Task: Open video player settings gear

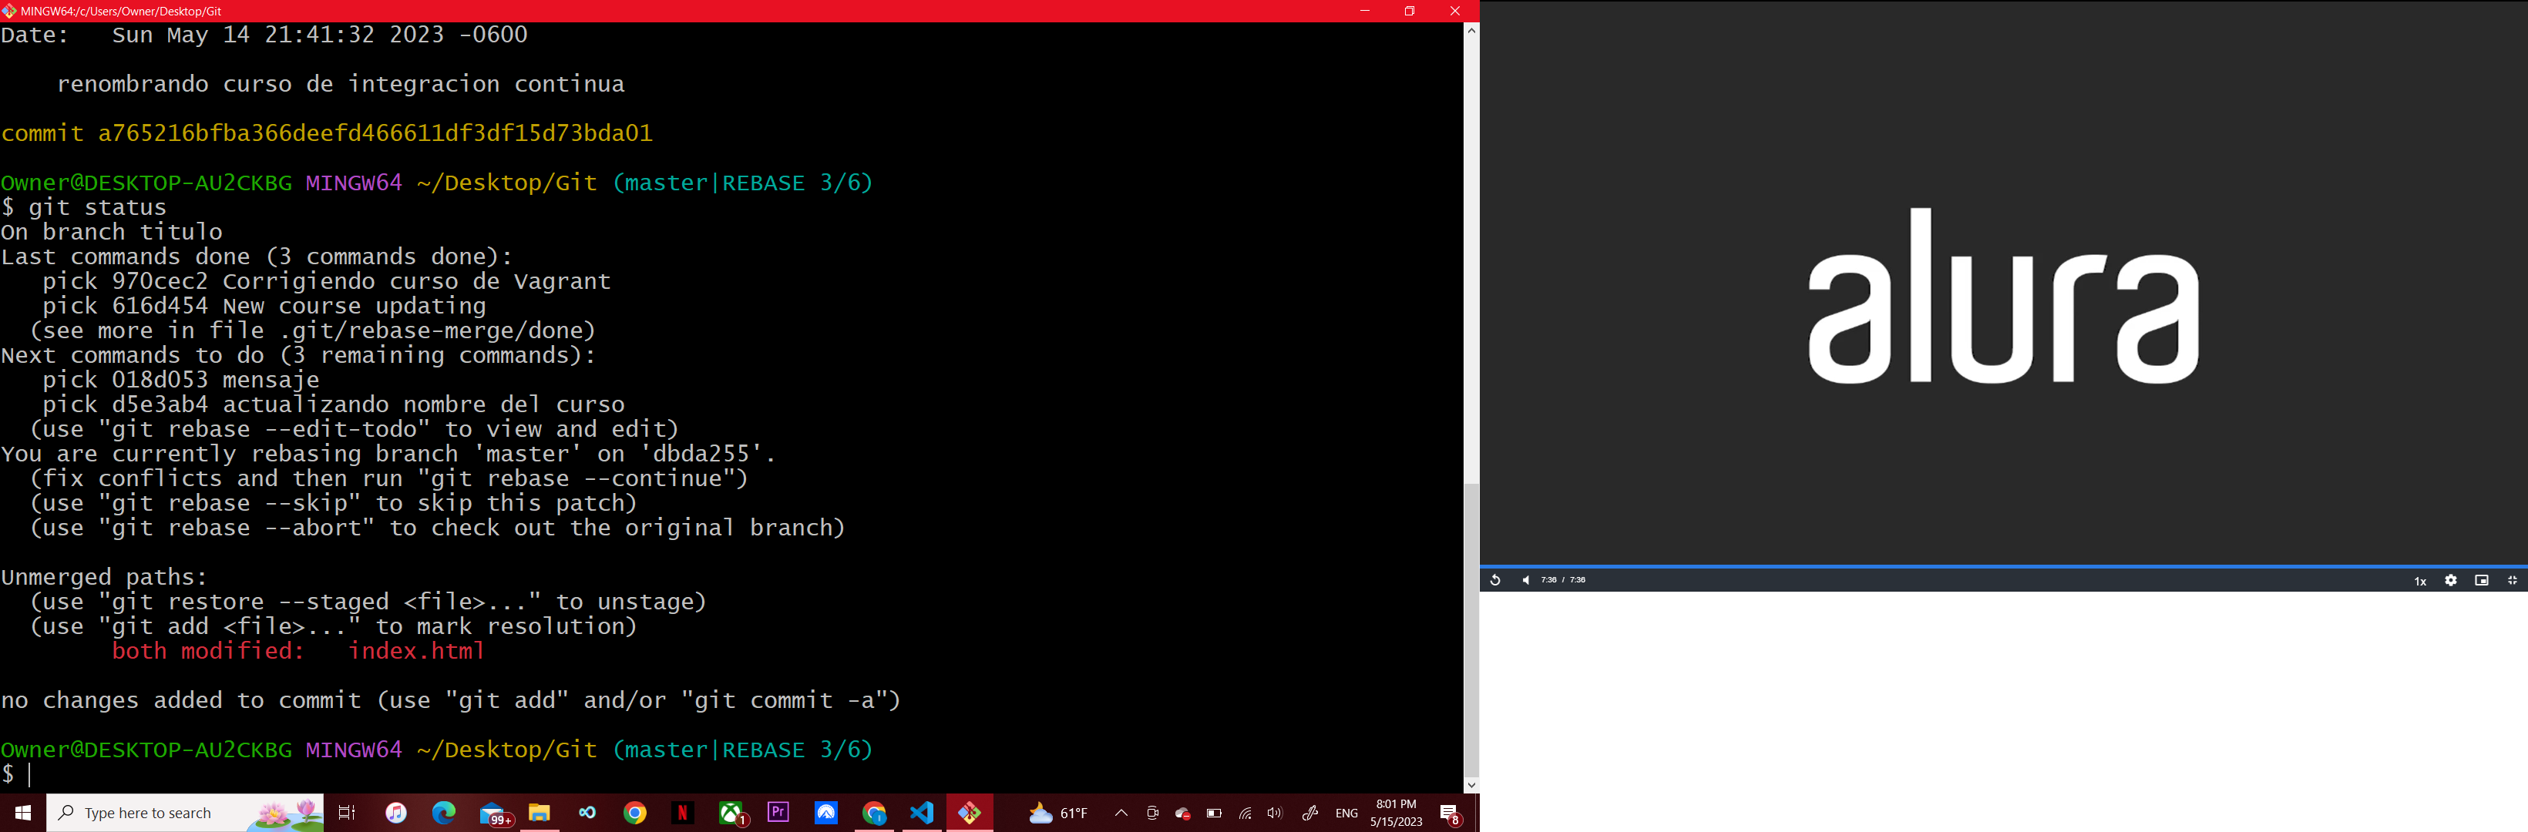Action: point(2450,580)
